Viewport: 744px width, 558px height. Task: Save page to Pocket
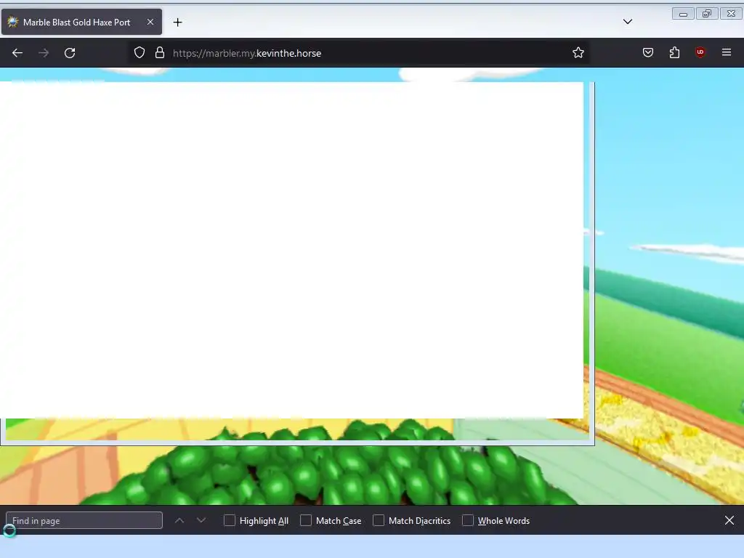pos(647,52)
